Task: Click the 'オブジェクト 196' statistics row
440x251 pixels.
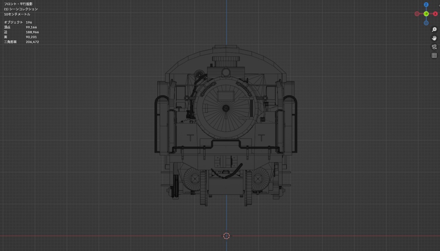Action: point(18,22)
